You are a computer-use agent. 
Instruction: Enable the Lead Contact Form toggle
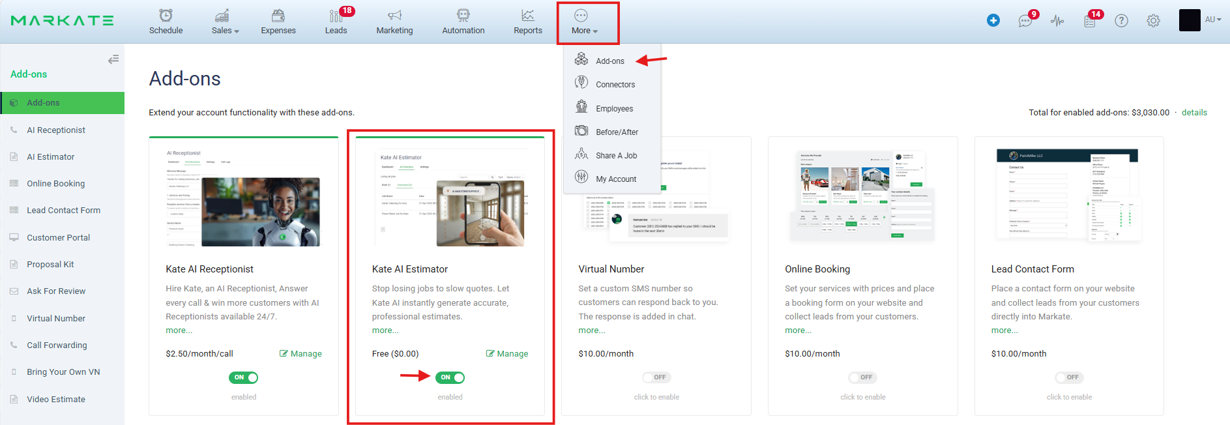(x=1069, y=377)
